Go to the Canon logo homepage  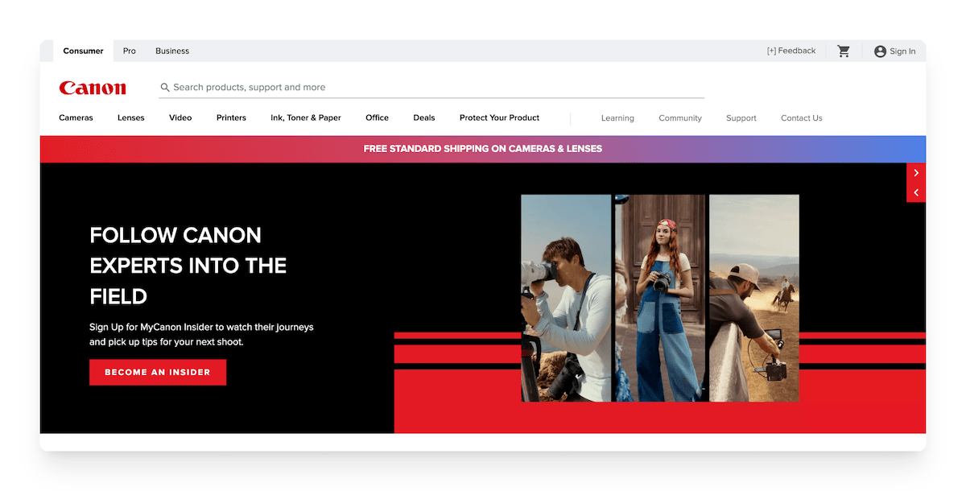click(x=93, y=88)
